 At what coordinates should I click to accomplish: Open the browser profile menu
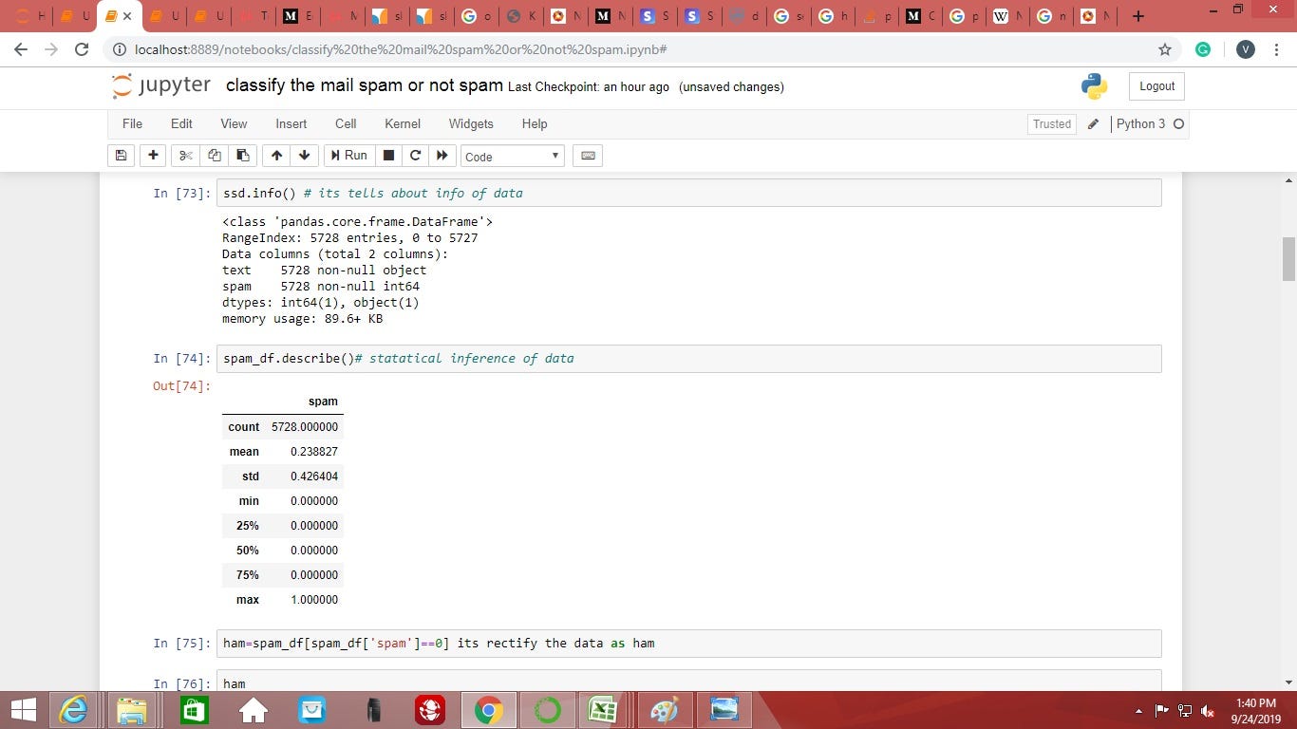1245,49
